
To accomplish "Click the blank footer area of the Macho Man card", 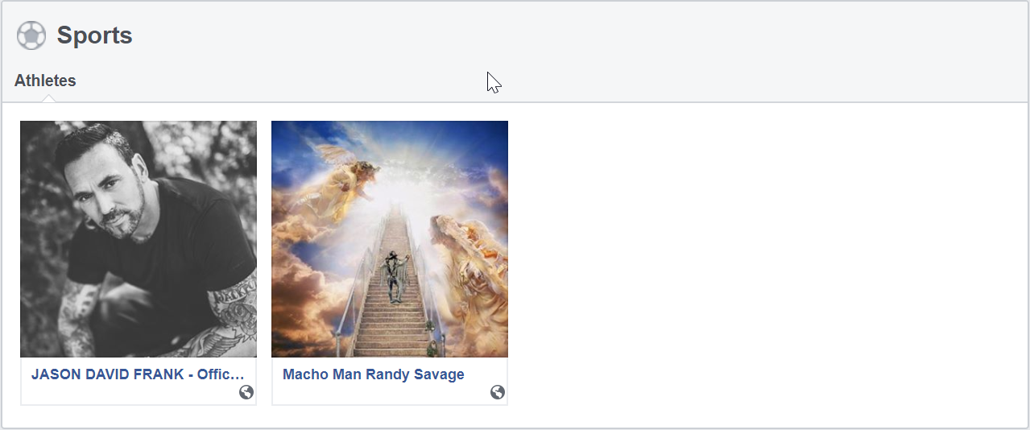I will [380, 393].
